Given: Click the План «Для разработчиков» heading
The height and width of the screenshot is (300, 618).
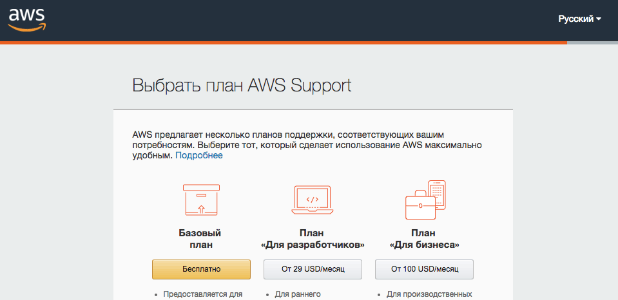Looking at the screenshot, I should pos(313,239).
